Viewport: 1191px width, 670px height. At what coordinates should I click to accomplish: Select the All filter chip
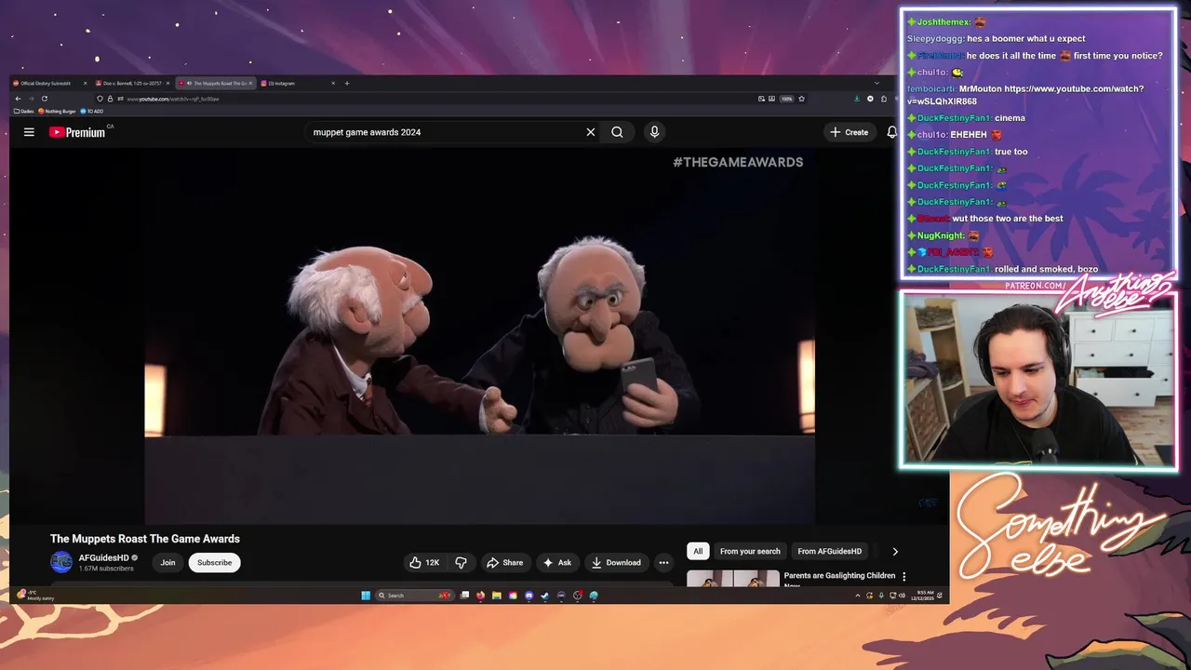click(x=698, y=551)
